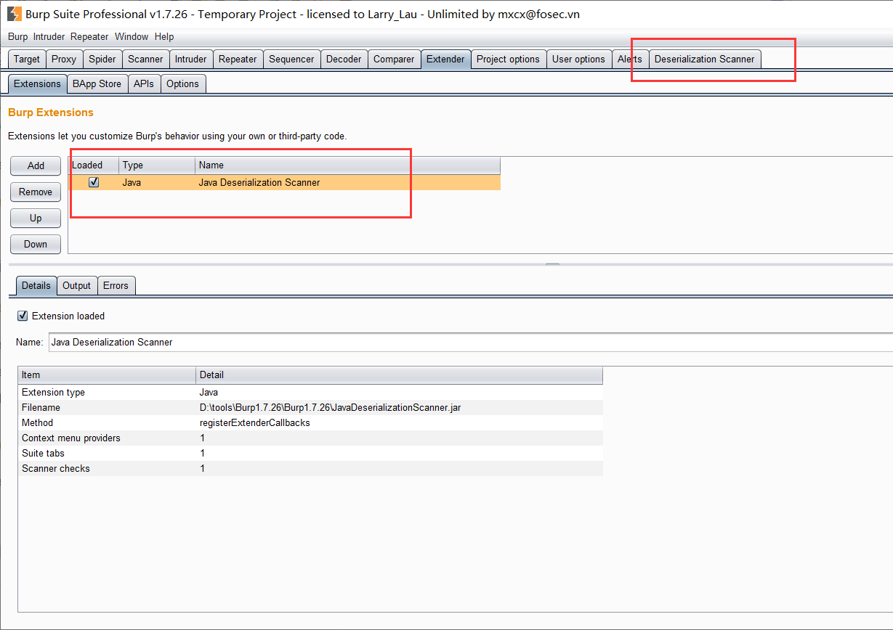Select the Suite tabs row

310,453
